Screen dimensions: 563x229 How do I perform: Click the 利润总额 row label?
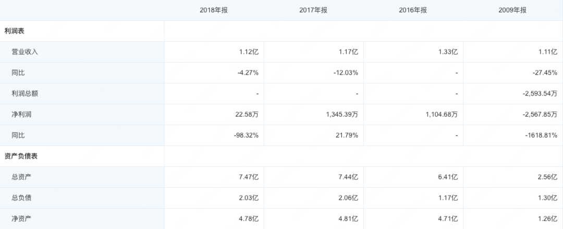coord(25,94)
